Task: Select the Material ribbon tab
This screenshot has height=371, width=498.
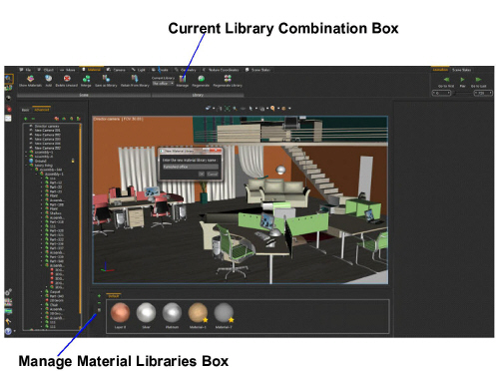Action: [x=92, y=70]
